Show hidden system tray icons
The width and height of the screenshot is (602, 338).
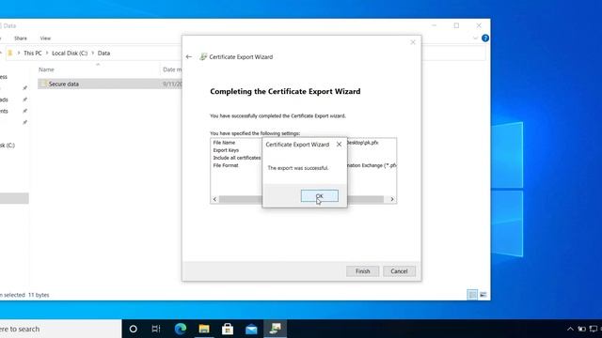570,329
